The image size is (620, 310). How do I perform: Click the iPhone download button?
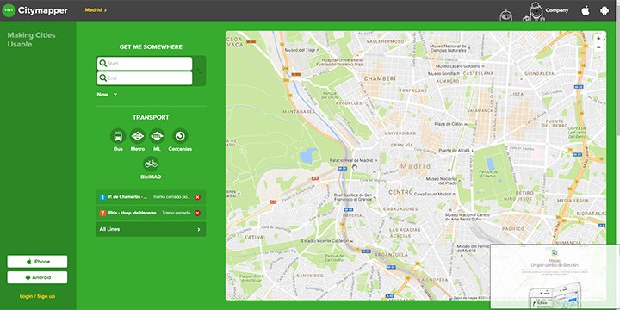[37, 262]
